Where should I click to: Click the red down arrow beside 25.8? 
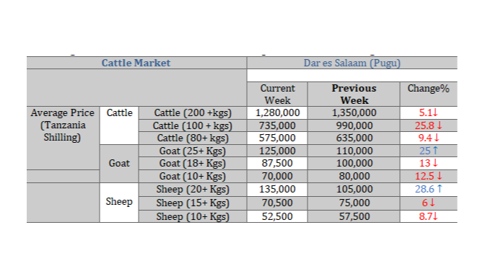[439, 125]
